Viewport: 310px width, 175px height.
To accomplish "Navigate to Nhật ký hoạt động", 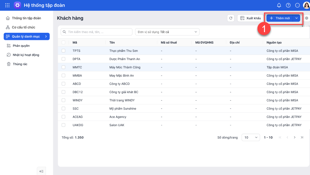I will tap(26, 55).
